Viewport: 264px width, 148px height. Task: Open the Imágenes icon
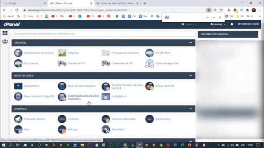click(62, 53)
